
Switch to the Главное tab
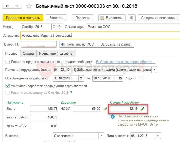(x=11, y=54)
